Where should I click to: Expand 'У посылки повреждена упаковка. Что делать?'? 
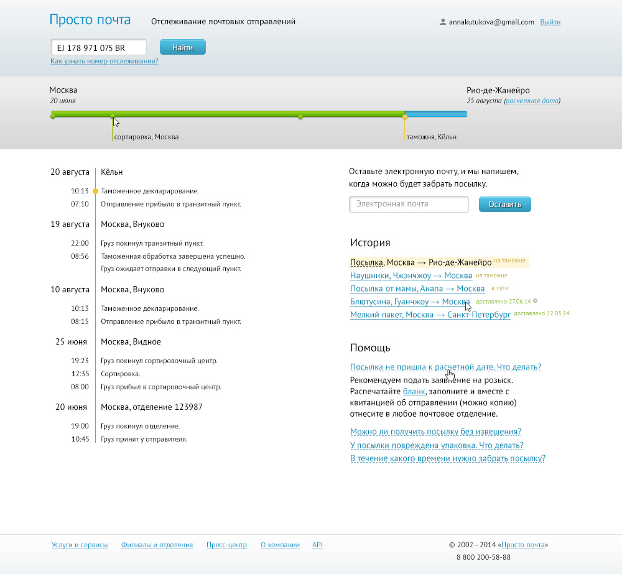[x=437, y=445]
